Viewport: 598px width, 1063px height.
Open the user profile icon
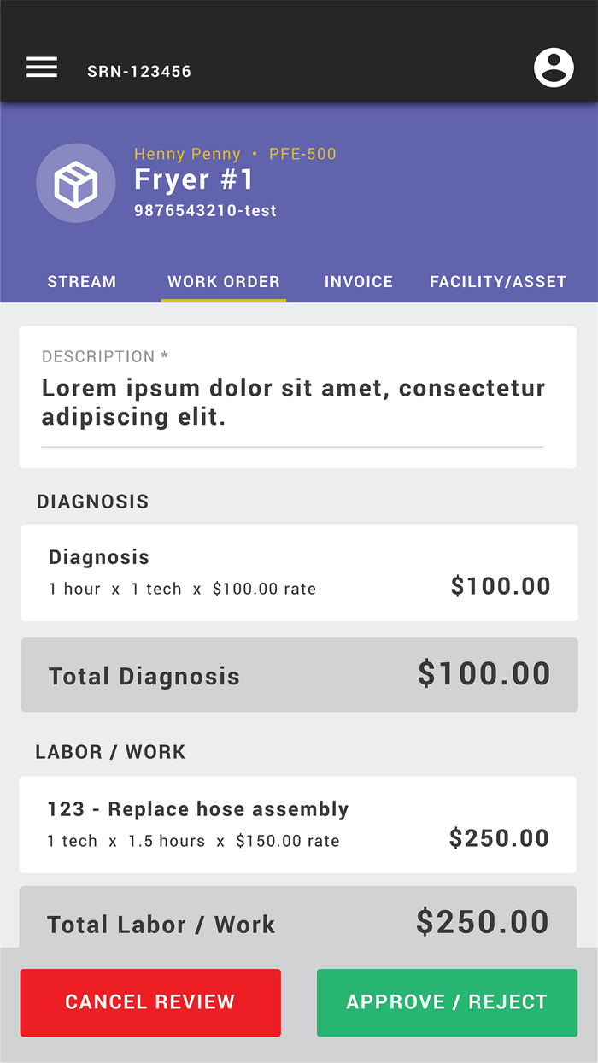554,68
